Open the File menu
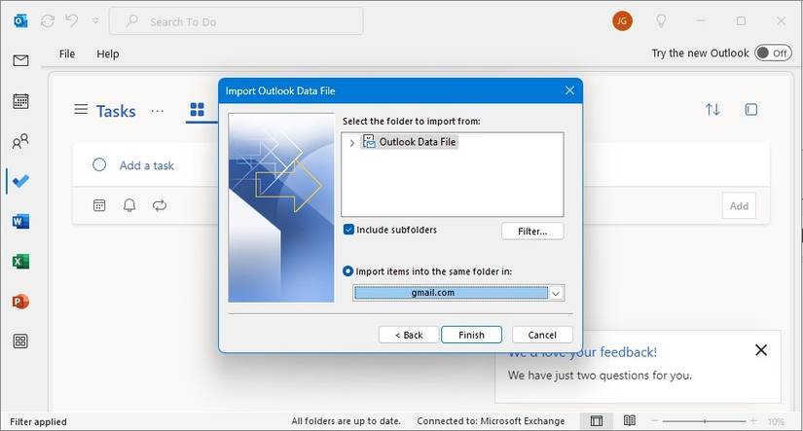Image resolution: width=803 pixels, height=431 pixels. click(67, 54)
